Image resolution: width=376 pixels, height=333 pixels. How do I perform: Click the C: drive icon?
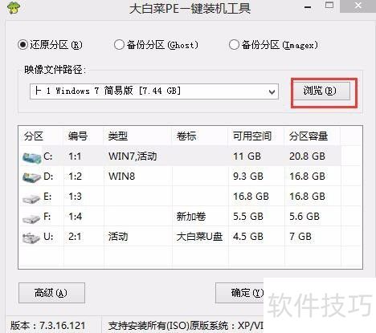(x=32, y=157)
